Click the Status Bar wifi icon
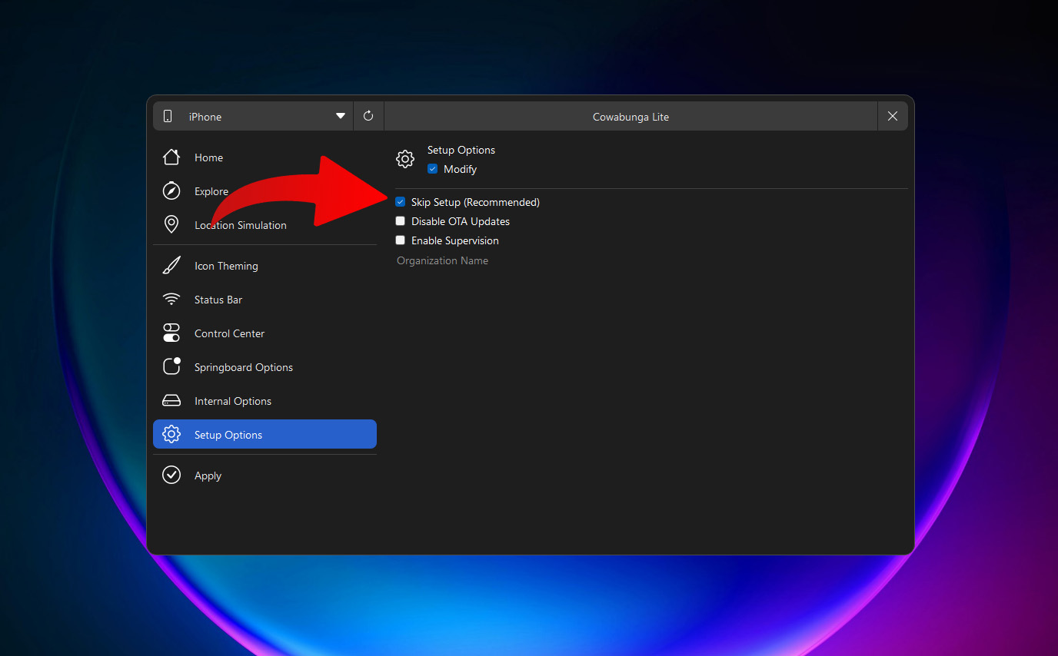Viewport: 1058px width, 656px height. [171, 300]
